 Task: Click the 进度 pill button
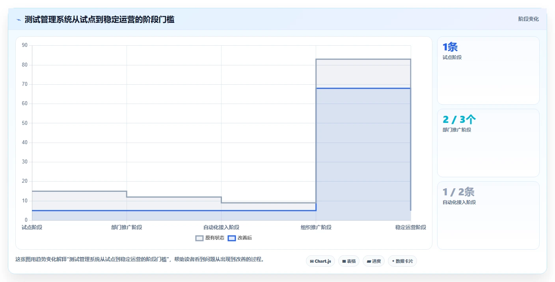373,261
